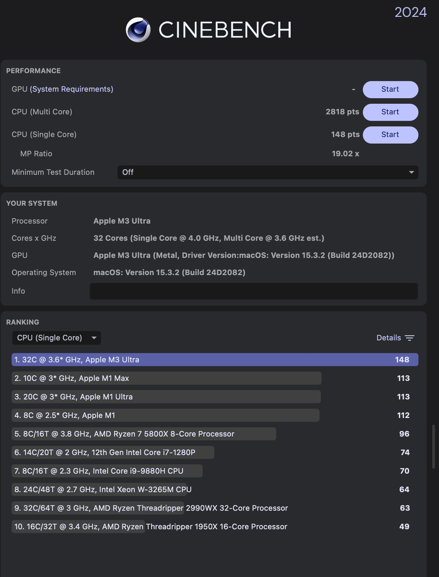This screenshot has height=577, width=439.
Task: Select the 8C Apple M1 ranking row
Action: [215, 415]
